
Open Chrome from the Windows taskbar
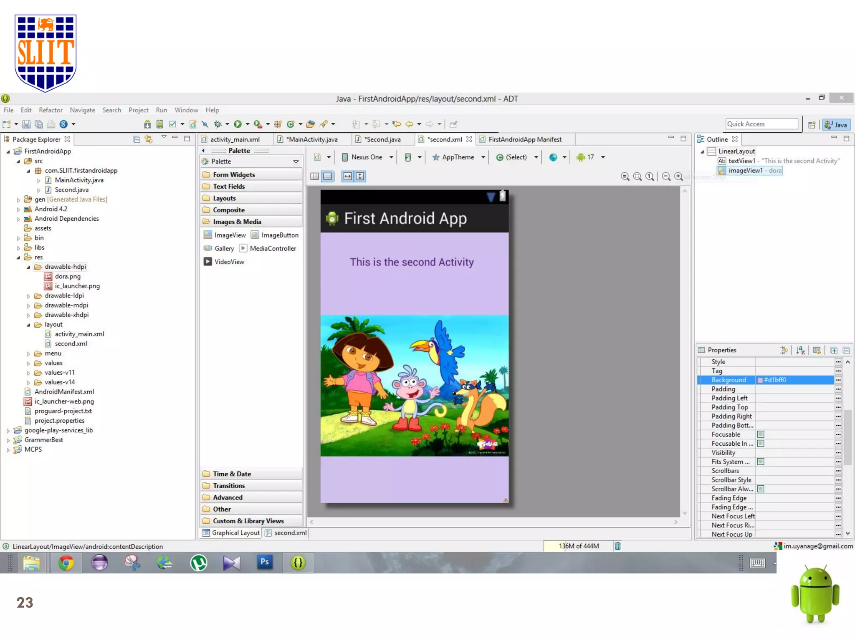[66, 563]
